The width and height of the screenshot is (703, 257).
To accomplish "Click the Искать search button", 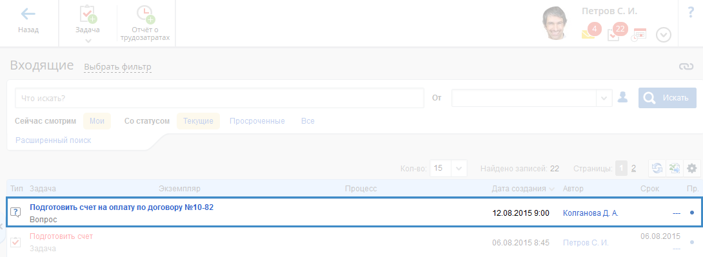I will 667,98.
